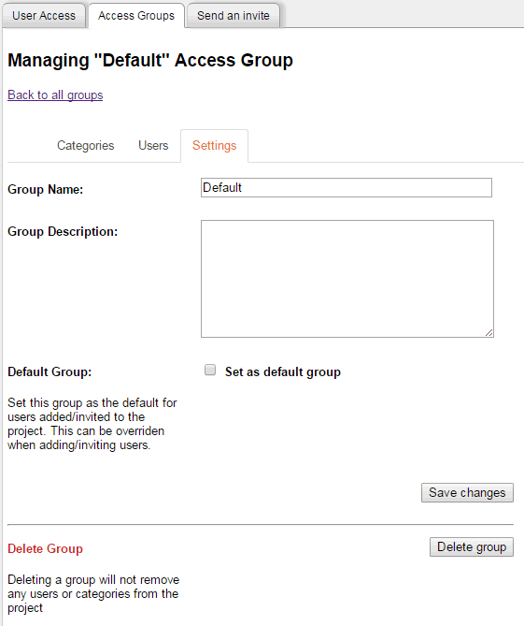
Task: Focus the Group Name text field
Action: (x=347, y=188)
